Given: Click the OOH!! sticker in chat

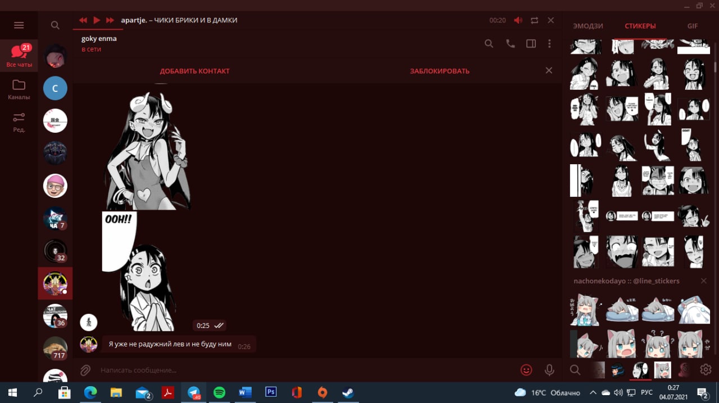Looking at the screenshot, I should pos(139,271).
